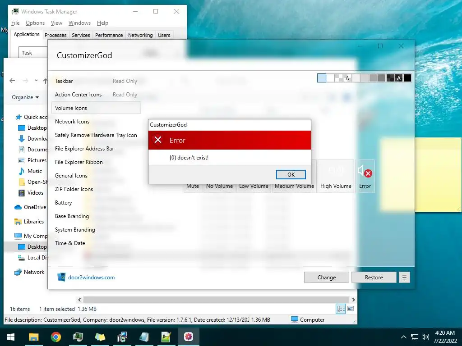462x346 pixels.
Task: Select the Error volume icon tile
Action: [365, 176]
